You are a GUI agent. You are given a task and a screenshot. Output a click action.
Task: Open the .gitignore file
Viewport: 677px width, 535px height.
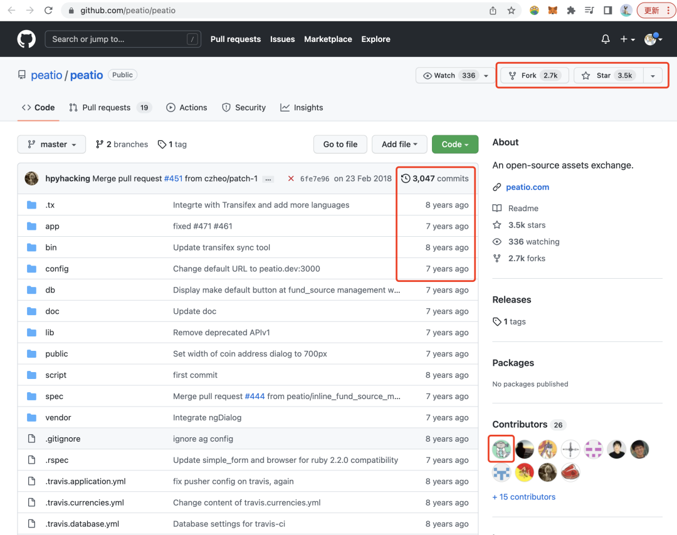(63, 439)
